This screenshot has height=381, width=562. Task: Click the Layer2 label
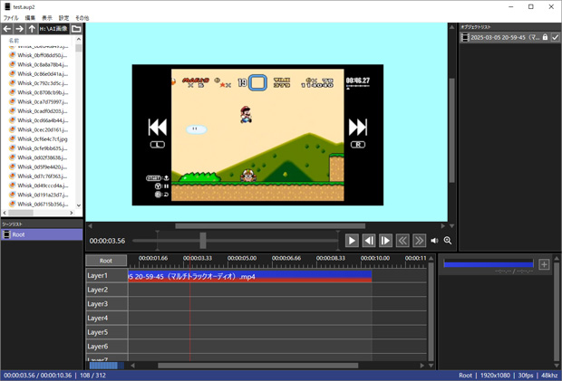coord(107,290)
